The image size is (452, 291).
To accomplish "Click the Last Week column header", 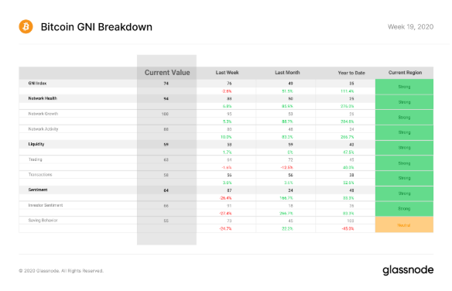I will tap(227, 73).
